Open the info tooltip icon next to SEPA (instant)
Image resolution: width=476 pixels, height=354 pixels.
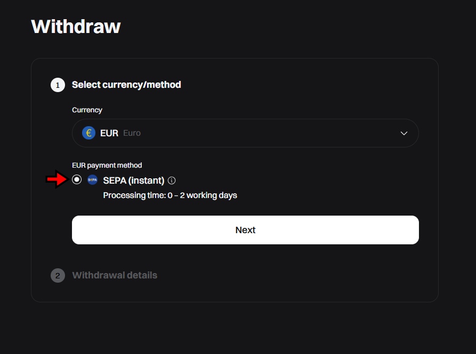(171, 180)
